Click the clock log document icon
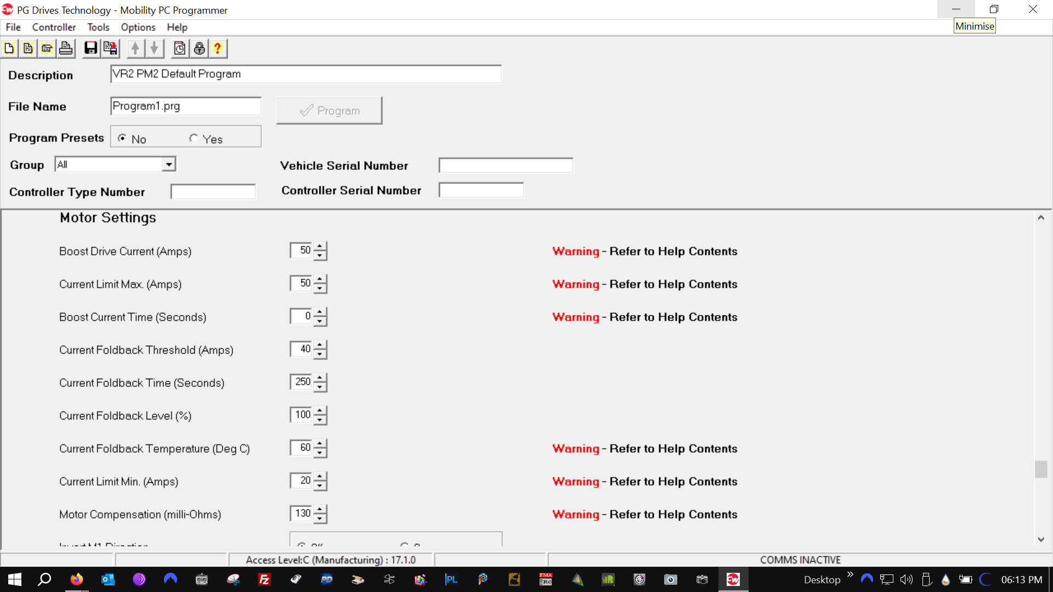This screenshot has height=592, width=1053. (x=179, y=49)
